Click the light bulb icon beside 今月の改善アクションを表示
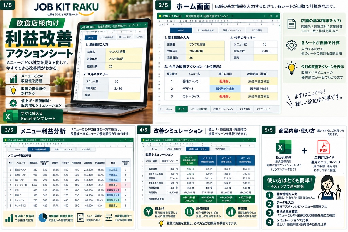Image resolution: width=348 pixels, height=232 pixels. pyautogui.click(x=291, y=69)
